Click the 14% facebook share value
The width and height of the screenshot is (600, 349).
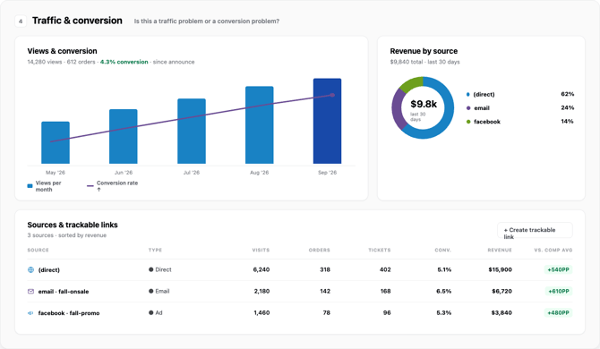pos(568,122)
